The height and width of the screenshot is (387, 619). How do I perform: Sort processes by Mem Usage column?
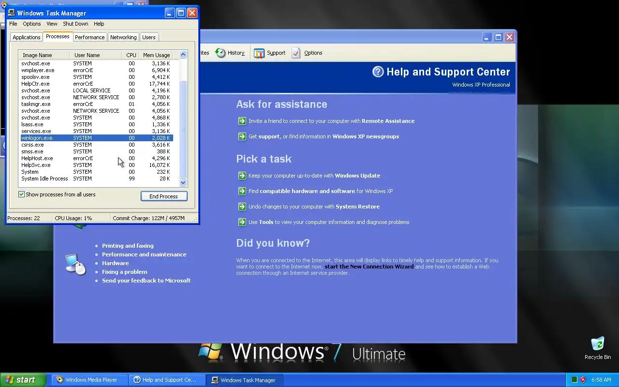(x=156, y=55)
